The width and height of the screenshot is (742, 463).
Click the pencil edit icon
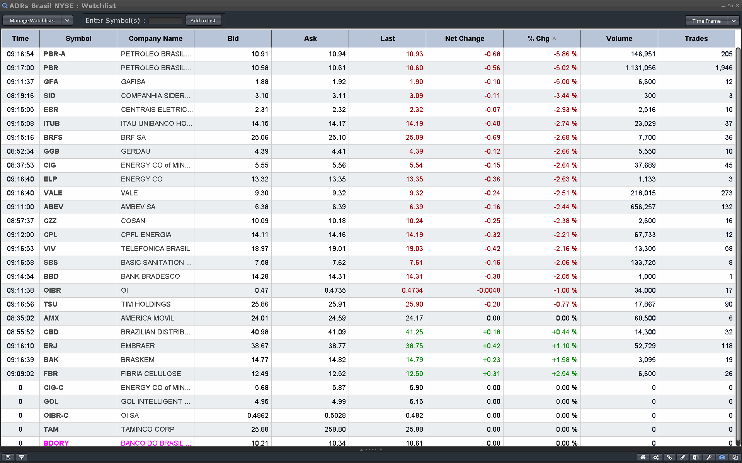pyautogui.click(x=682, y=457)
